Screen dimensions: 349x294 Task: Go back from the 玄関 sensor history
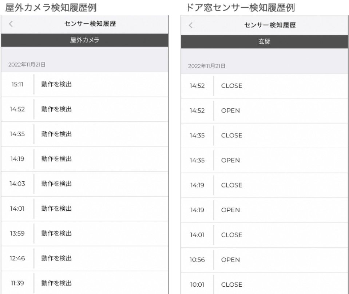[191, 25]
